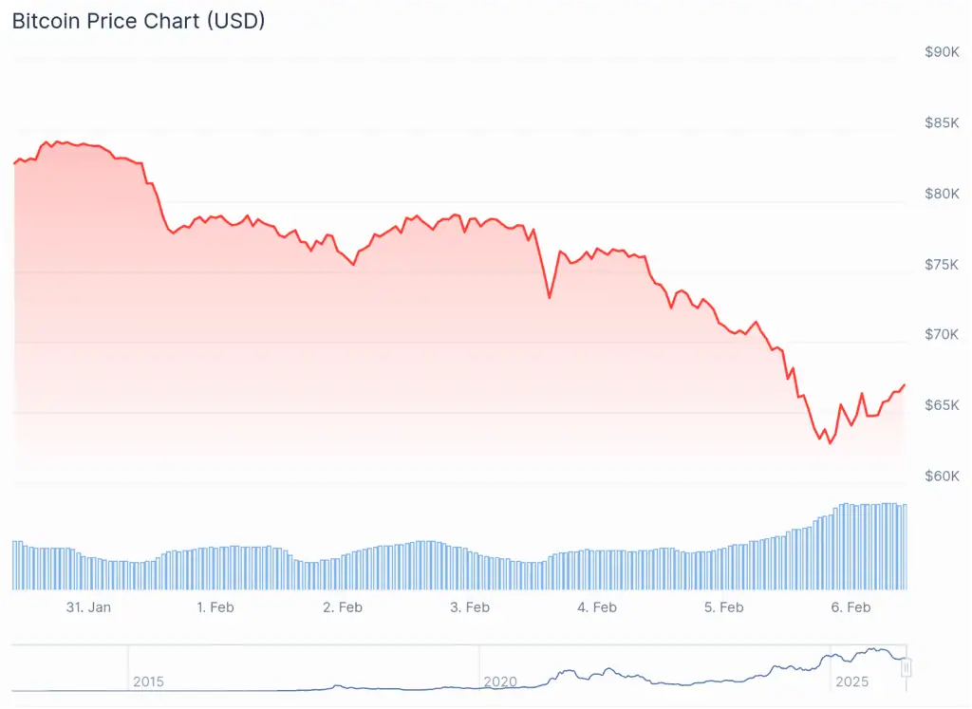Select the $70K price axis label
Viewport: 972px width, 709px height.
[942, 334]
